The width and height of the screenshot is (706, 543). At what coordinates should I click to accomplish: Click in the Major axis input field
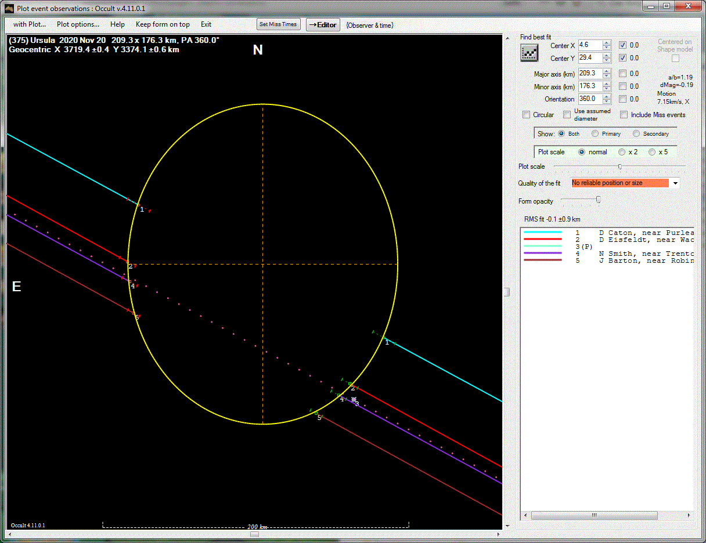(x=590, y=74)
